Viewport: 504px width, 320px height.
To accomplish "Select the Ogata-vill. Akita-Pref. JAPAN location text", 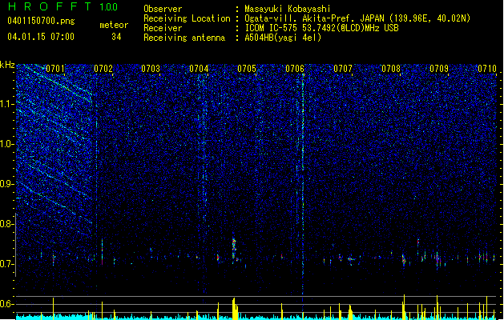I will pos(357,18).
